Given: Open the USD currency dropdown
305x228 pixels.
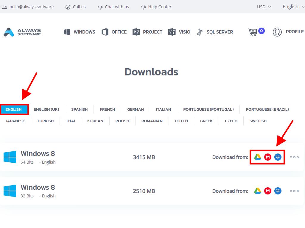Looking at the screenshot, I should [x=264, y=7].
